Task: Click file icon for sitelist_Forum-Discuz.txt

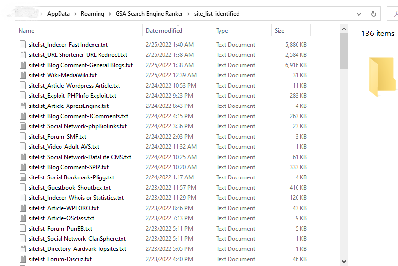Action: [23, 259]
